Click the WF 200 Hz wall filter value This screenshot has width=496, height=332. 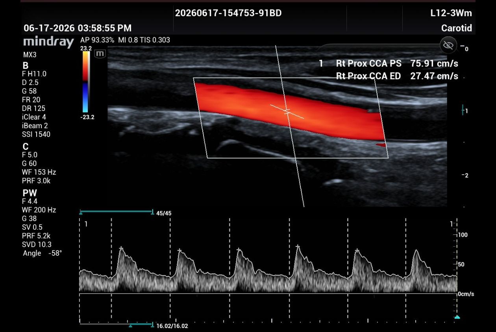(x=39, y=210)
